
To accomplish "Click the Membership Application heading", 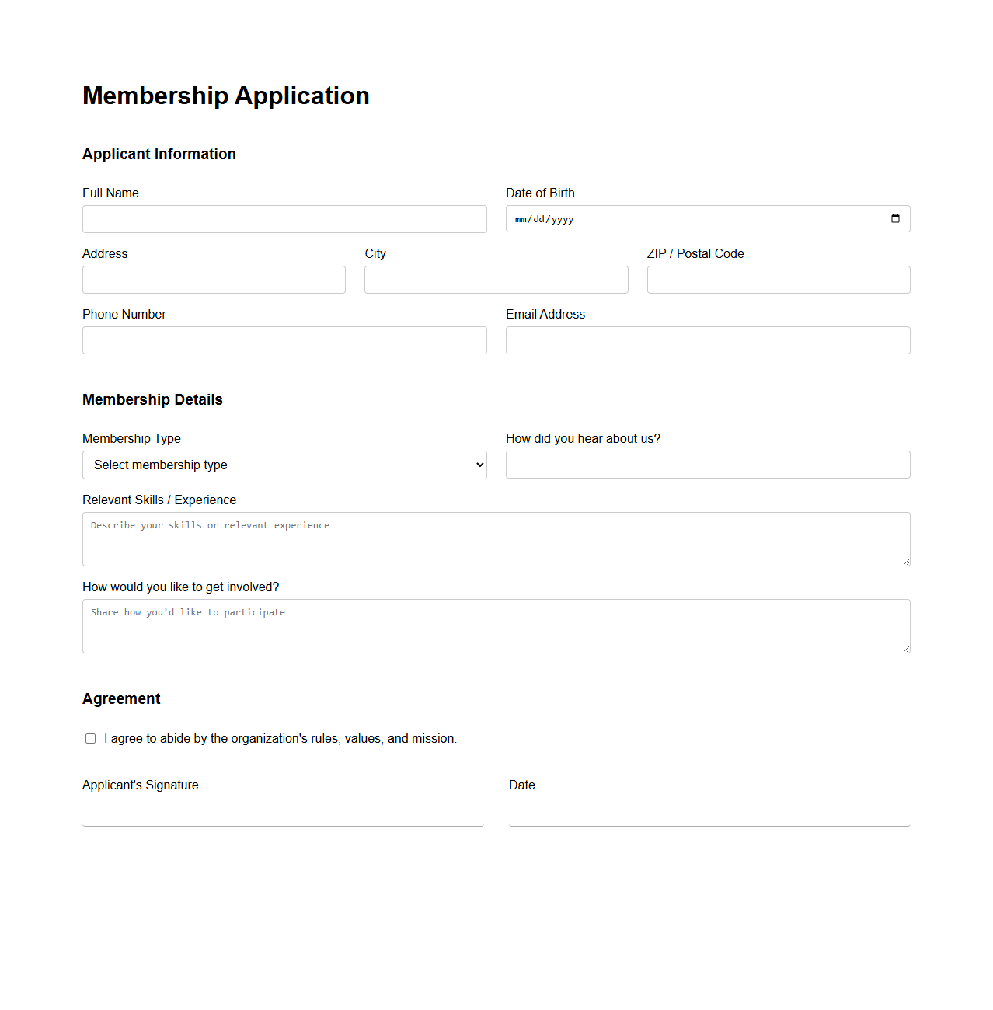I will coord(226,96).
